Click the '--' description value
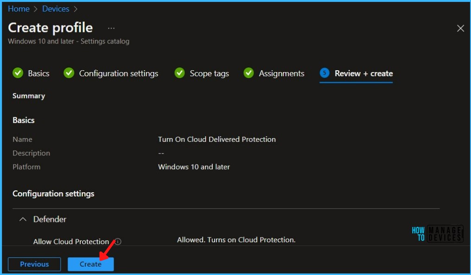 (161, 153)
